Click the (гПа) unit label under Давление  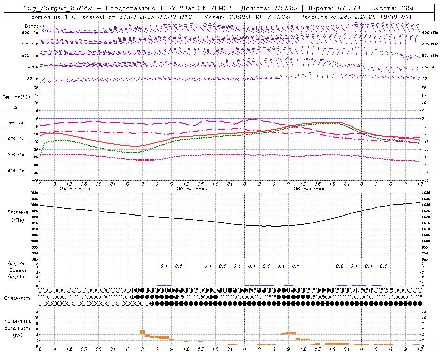(18, 220)
